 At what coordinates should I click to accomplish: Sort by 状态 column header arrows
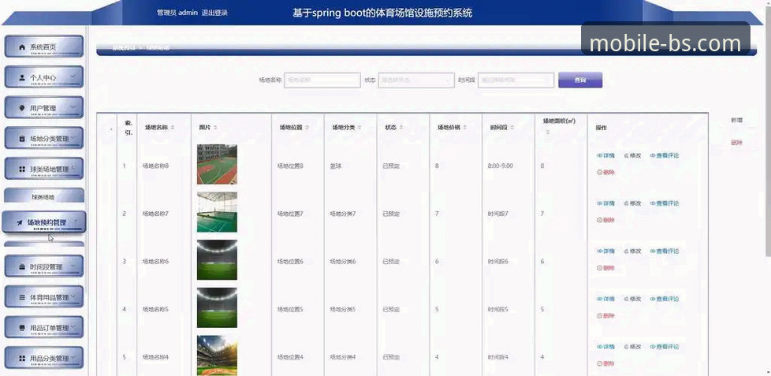pyautogui.click(x=400, y=127)
